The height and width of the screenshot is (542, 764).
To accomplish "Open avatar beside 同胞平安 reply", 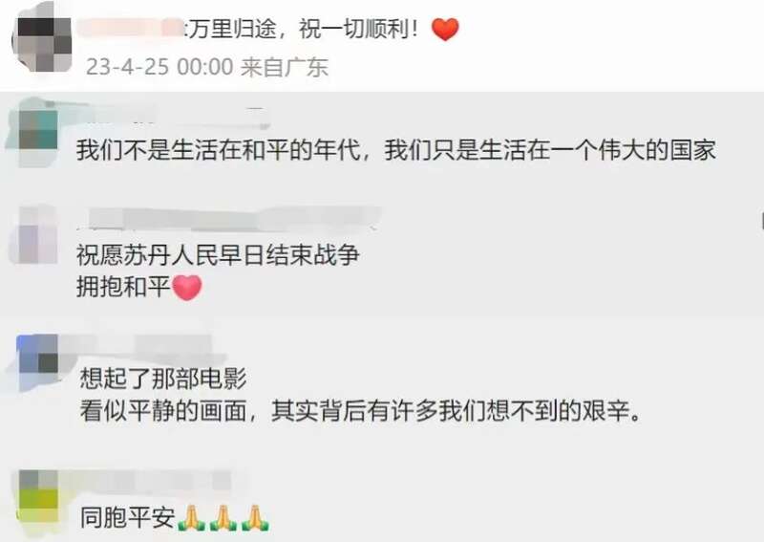I will pos(38,499).
